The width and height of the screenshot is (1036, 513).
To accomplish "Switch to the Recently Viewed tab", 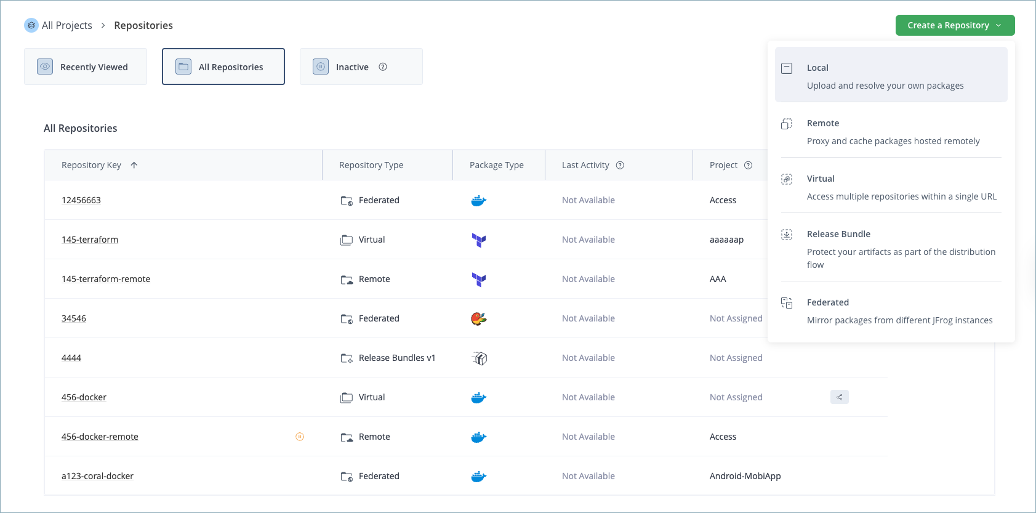I will tap(86, 67).
